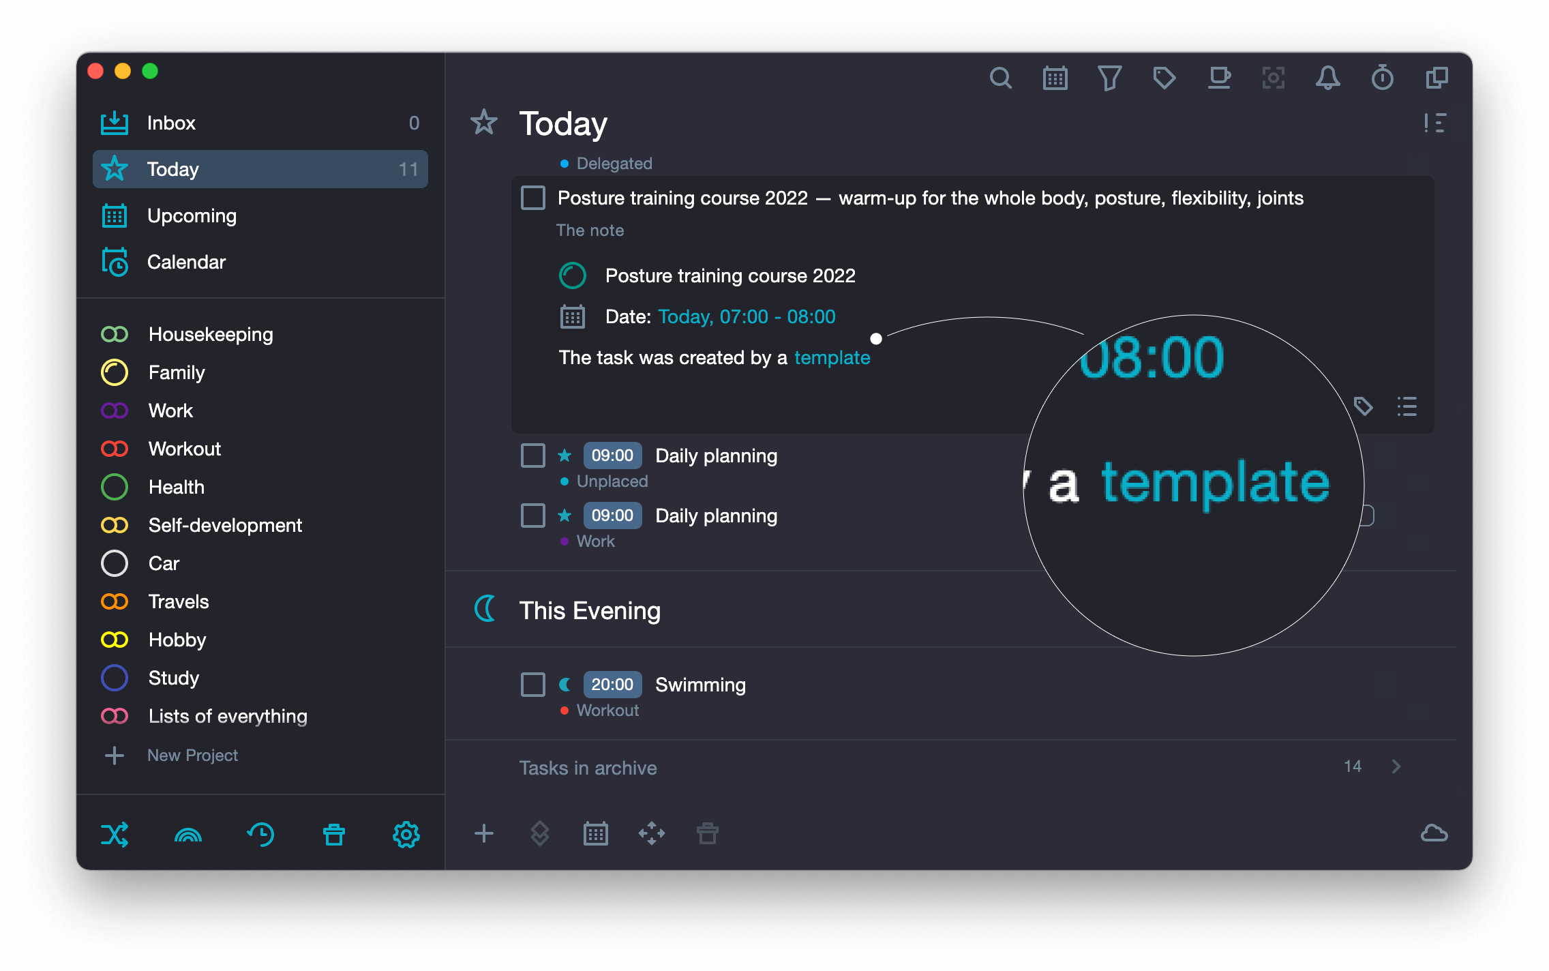The image size is (1549, 971).
Task: Click the stopwatch timer icon
Action: pyautogui.click(x=1382, y=78)
